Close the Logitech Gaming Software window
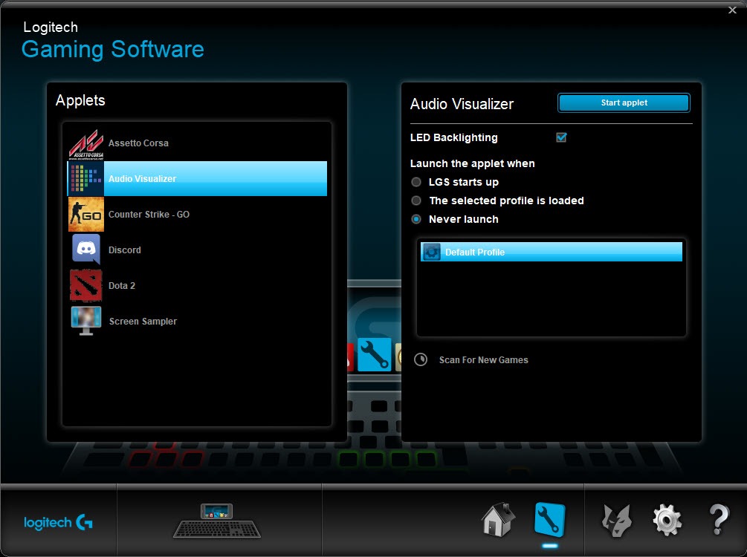Viewport: 747px width, 557px height. tap(732, 10)
